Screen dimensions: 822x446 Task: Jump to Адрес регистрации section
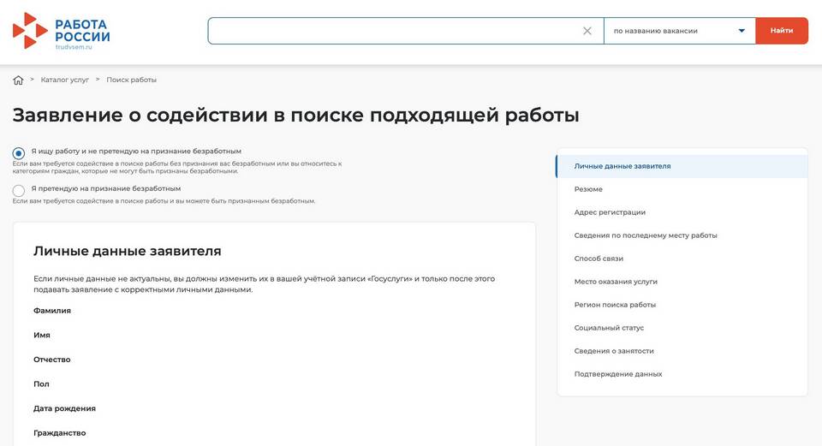[610, 212]
